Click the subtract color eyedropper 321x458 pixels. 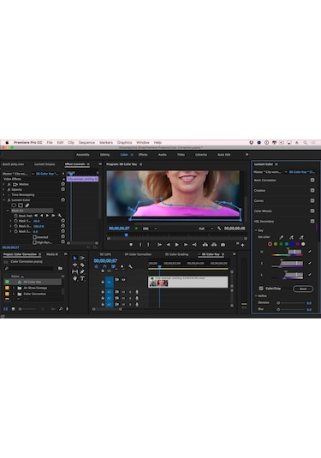[301, 237]
